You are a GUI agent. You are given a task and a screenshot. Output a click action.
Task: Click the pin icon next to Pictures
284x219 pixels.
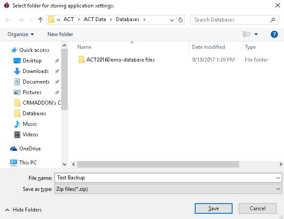point(57,92)
